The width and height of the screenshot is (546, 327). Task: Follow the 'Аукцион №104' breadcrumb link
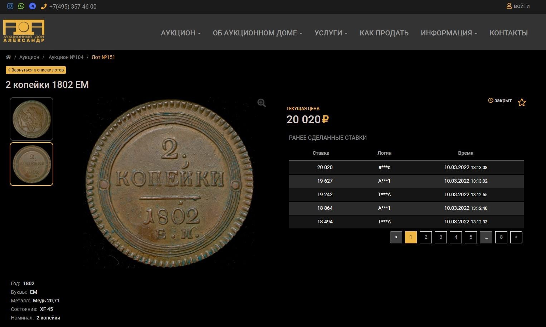[x=66, y=57]
